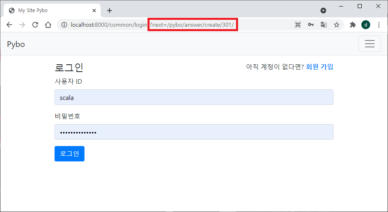
Task: Click the Pybo brand link
Action: (x=16, y=45)
